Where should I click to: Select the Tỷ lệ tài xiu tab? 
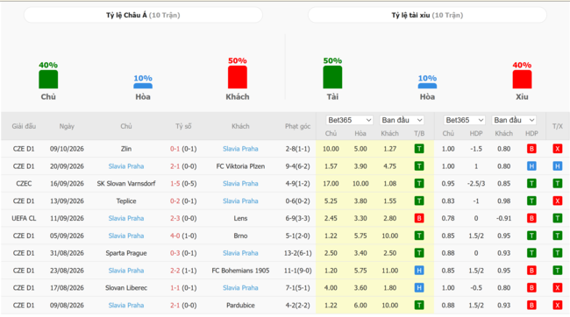tap(427, 15)
